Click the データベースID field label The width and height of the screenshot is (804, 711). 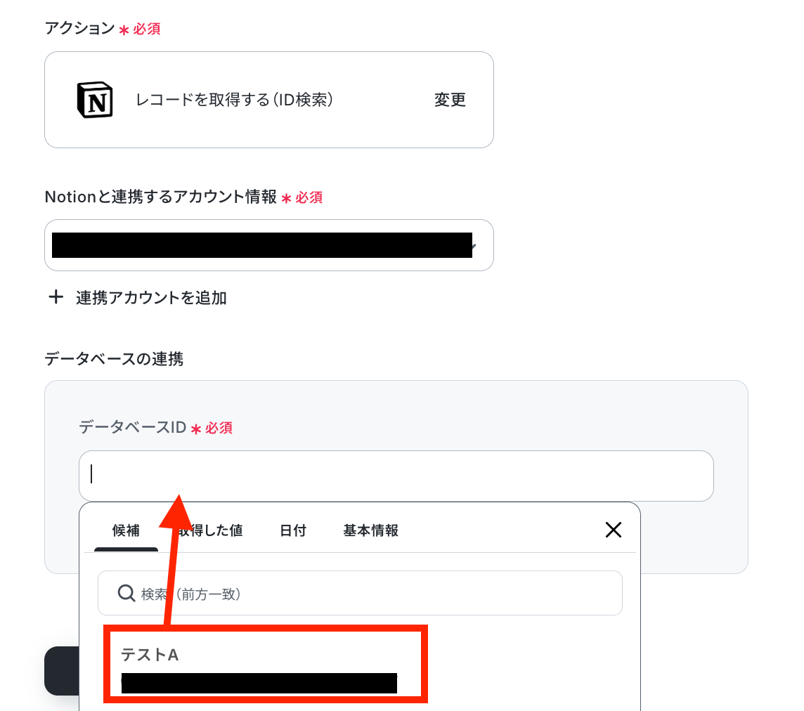[x=132, y=427]
